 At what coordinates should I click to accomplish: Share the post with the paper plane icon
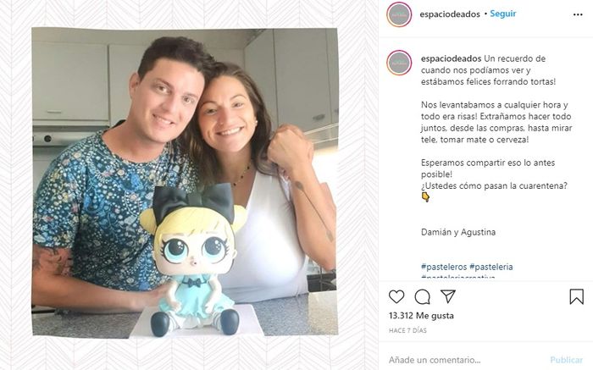coord(448,296)
